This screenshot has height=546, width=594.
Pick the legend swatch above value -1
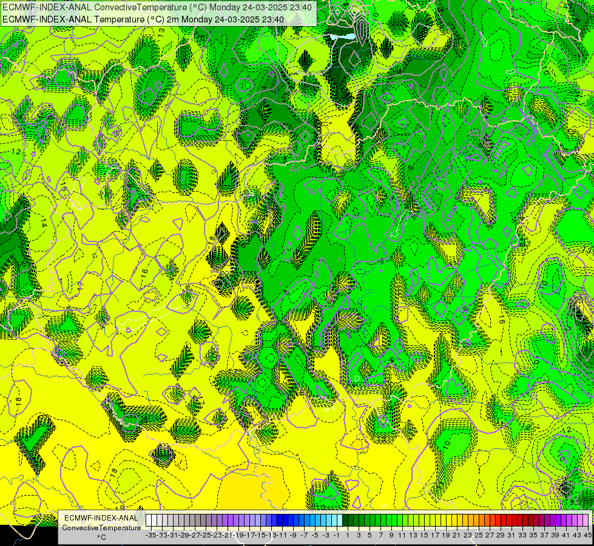334,520
